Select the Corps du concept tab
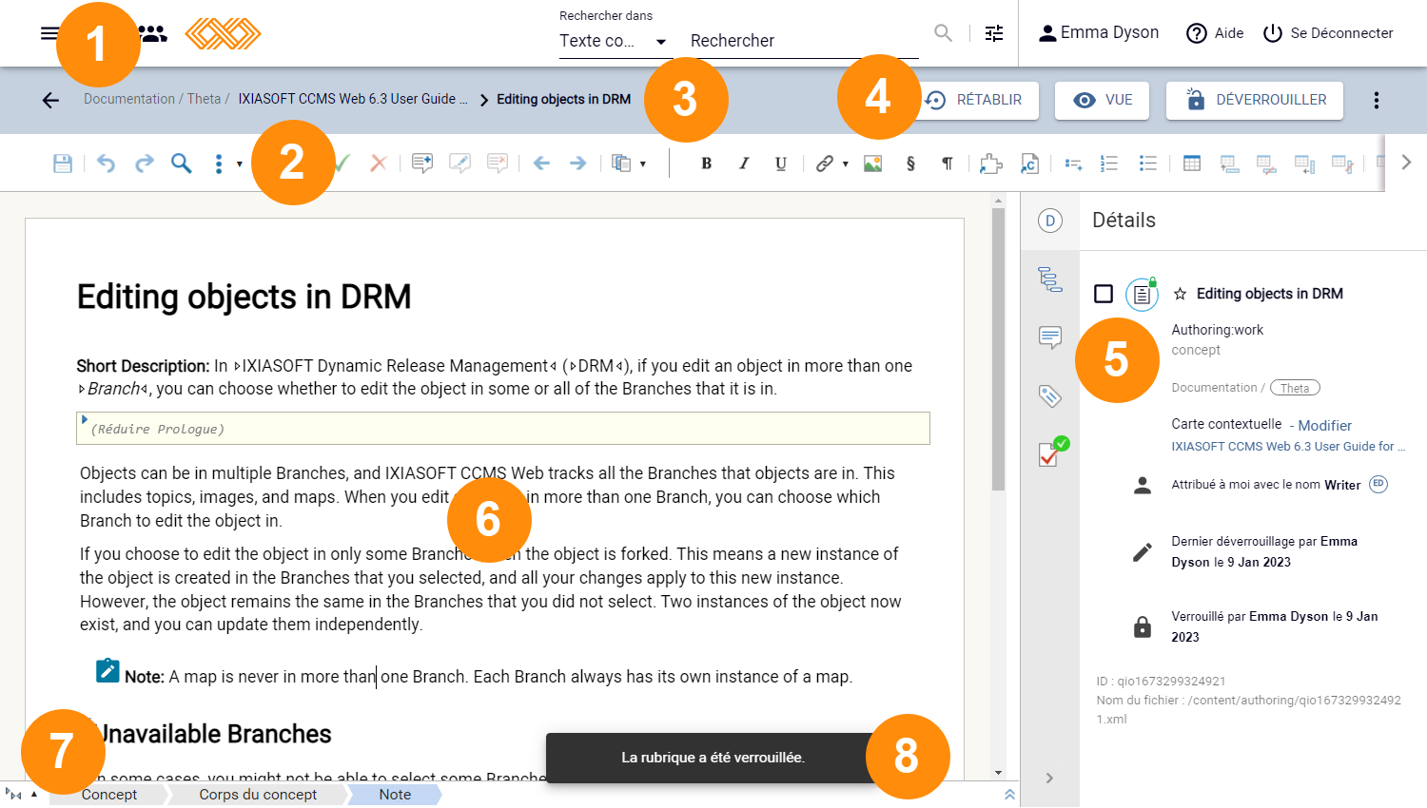This screenshot has width=1427, height=808. [258, 795]
